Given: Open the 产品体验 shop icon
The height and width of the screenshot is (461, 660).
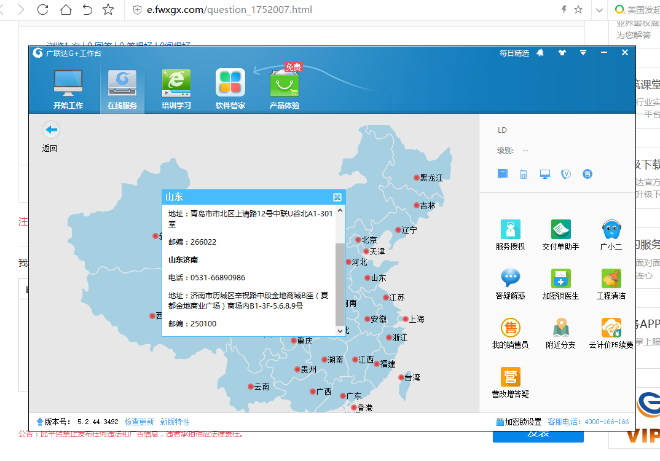Looking at the screenshot, I should point(285,90).
